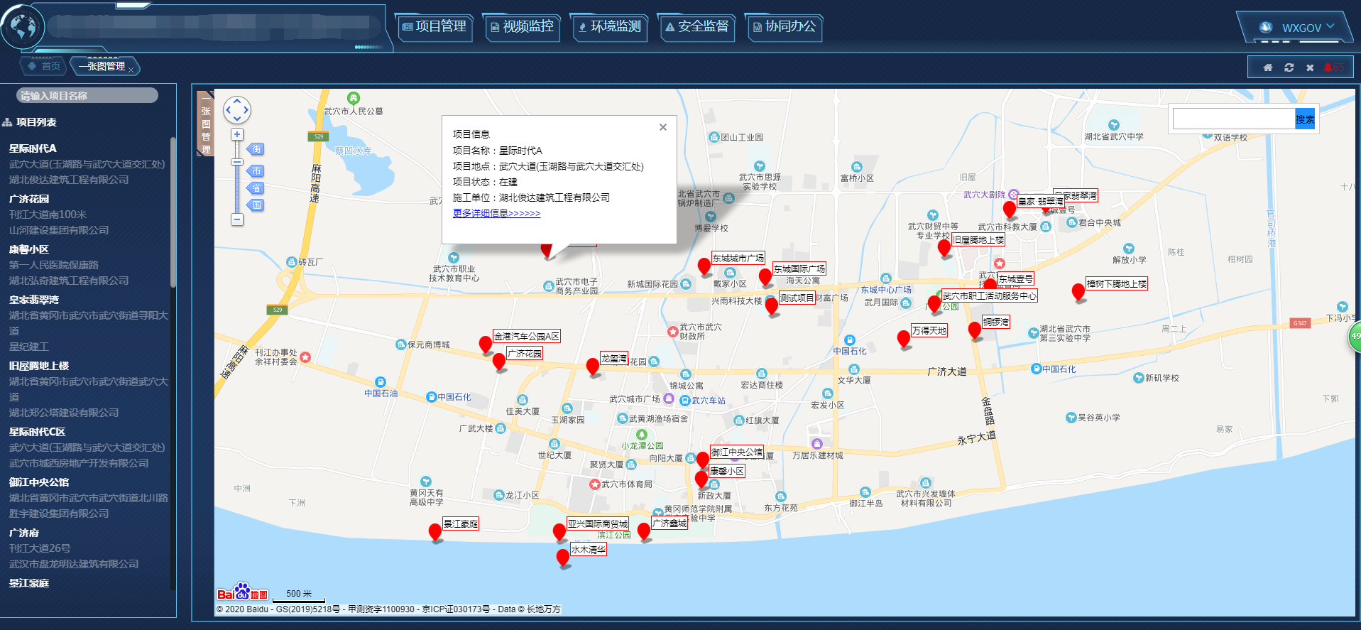
Task: Click the map zoom slider track
Action: [x=237, y=178]
